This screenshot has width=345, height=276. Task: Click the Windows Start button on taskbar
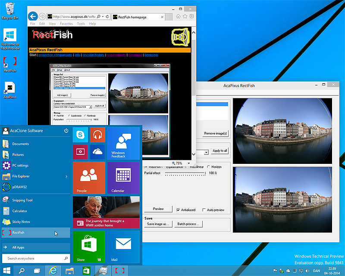[x=6, y=271]
